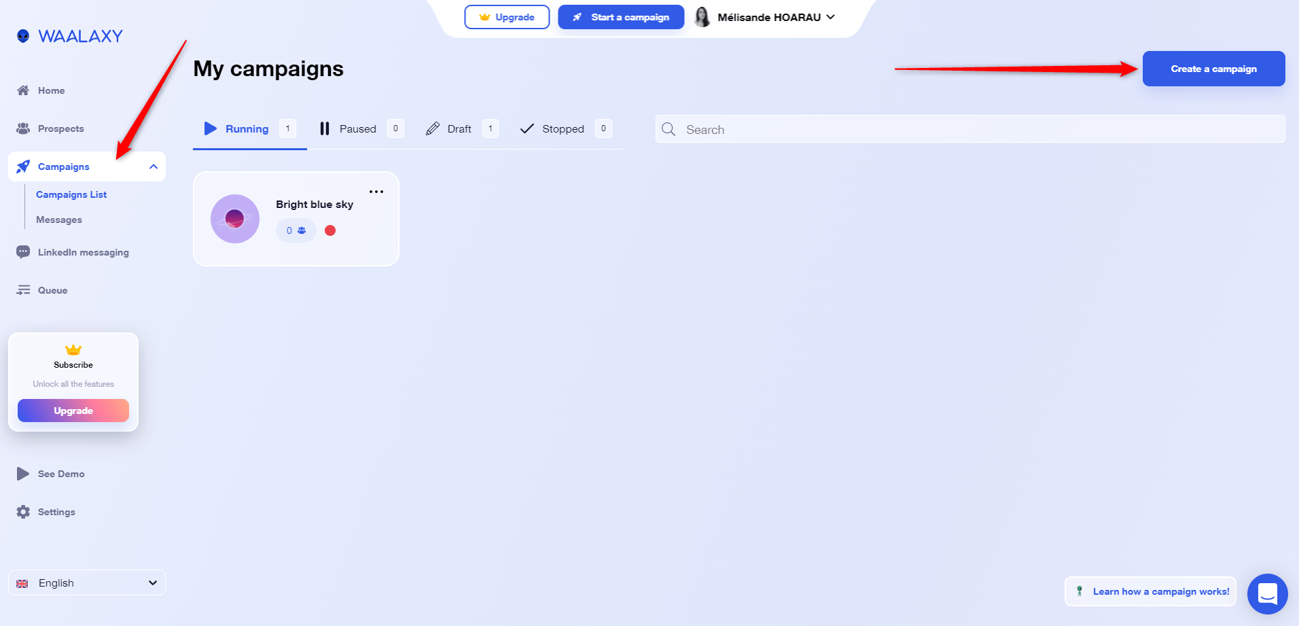Click the planet thumbnail of Bright blue sky
The image size is (1299, 626).
pyautogui.click(x=235, y=219)
